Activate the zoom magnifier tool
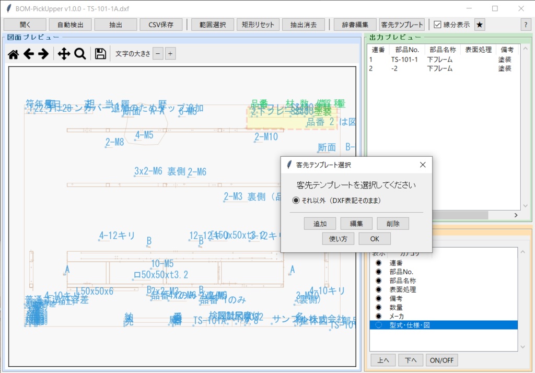 (80, 54)
